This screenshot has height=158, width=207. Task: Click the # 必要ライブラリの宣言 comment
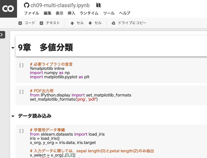pyautogui.click(x=51, y=64)
